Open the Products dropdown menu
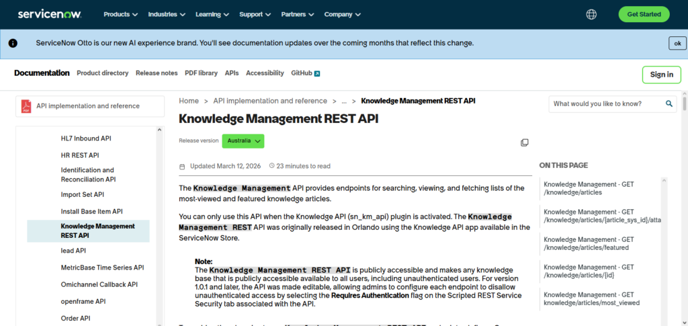Viewport: 688px width, 326px height. pyautogui.click(x=121, y=15)
